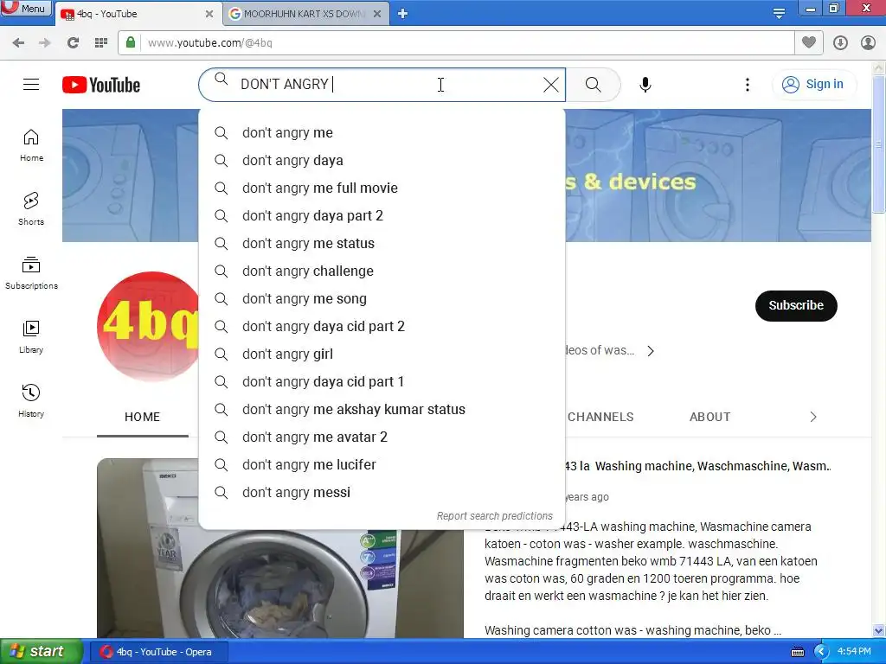Choose suggestion "don't angry daya"
This screenshot has height=664, width=886.
(382, 160)
